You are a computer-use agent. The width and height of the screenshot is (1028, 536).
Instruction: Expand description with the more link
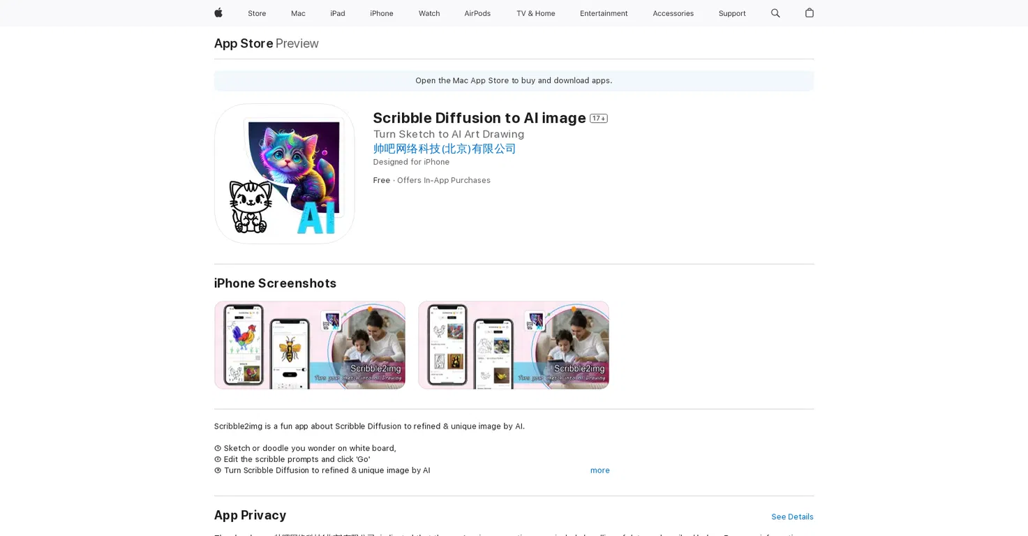click(599, 470)
